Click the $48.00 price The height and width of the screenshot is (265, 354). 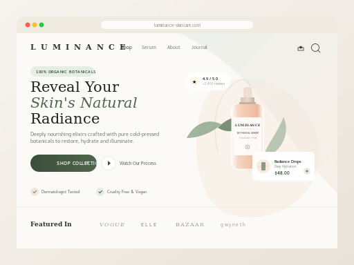[282, 173]
